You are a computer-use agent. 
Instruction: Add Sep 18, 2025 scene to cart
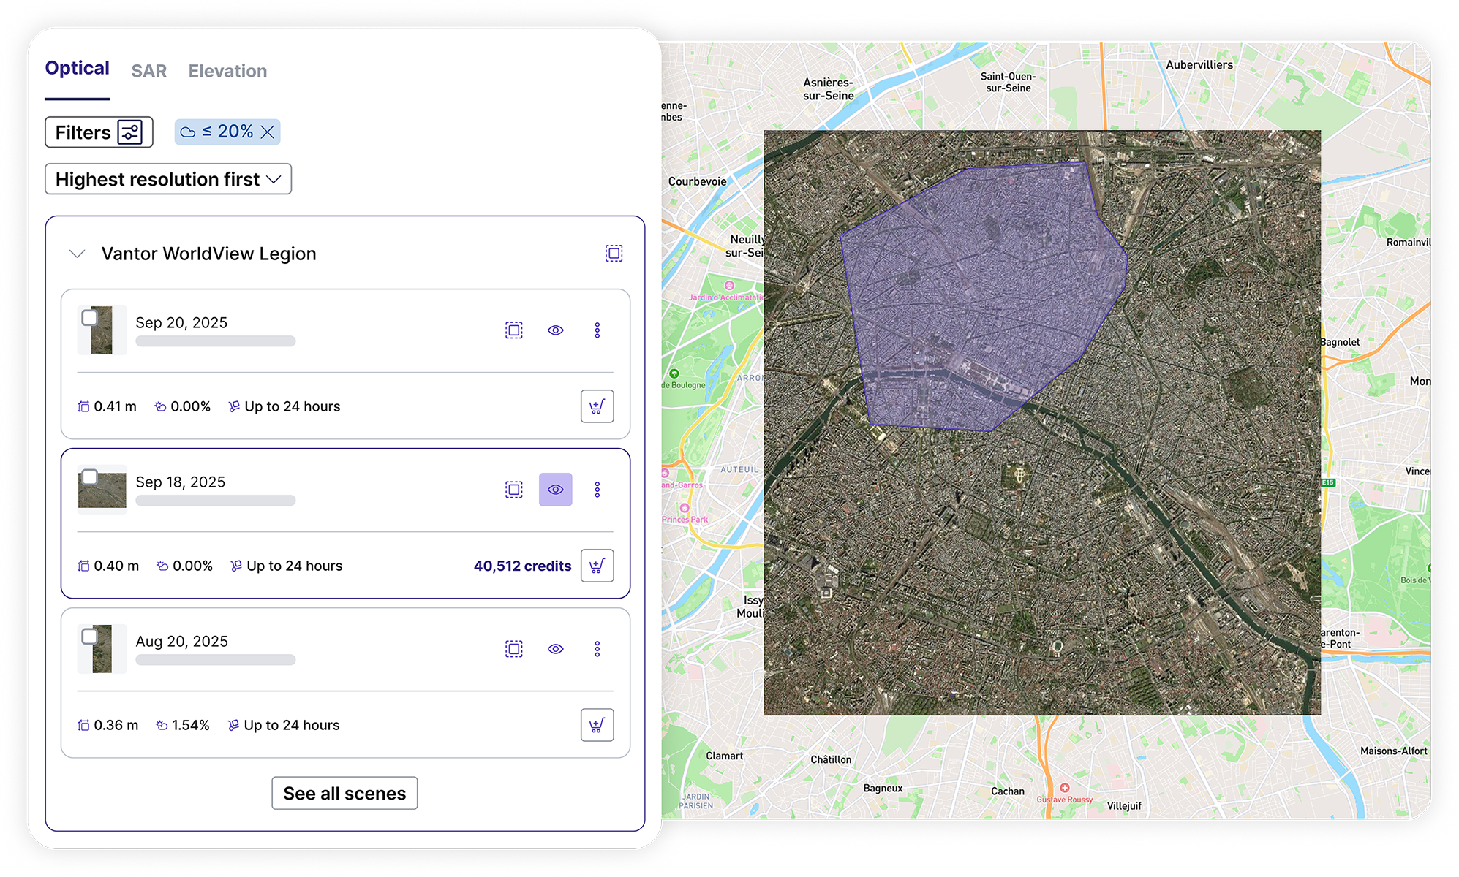click(x=597, y=566)
